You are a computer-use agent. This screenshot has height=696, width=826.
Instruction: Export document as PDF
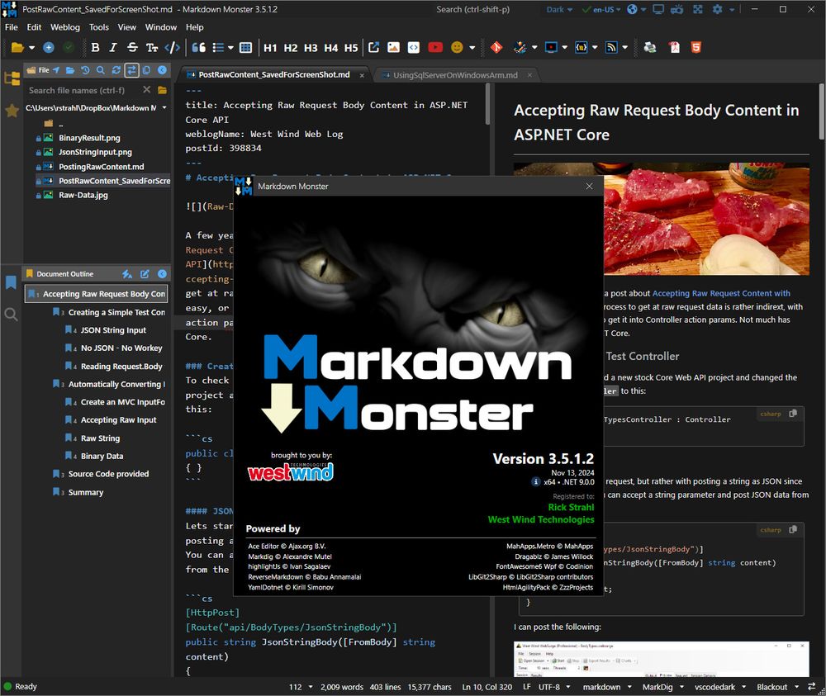point(674,47)
